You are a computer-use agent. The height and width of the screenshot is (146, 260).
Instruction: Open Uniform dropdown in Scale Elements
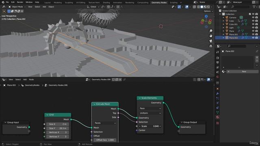pyautogui.click(x=150, y=113)
